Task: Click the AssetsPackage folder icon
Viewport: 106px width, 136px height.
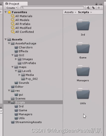Action: (x=13, y=43)
